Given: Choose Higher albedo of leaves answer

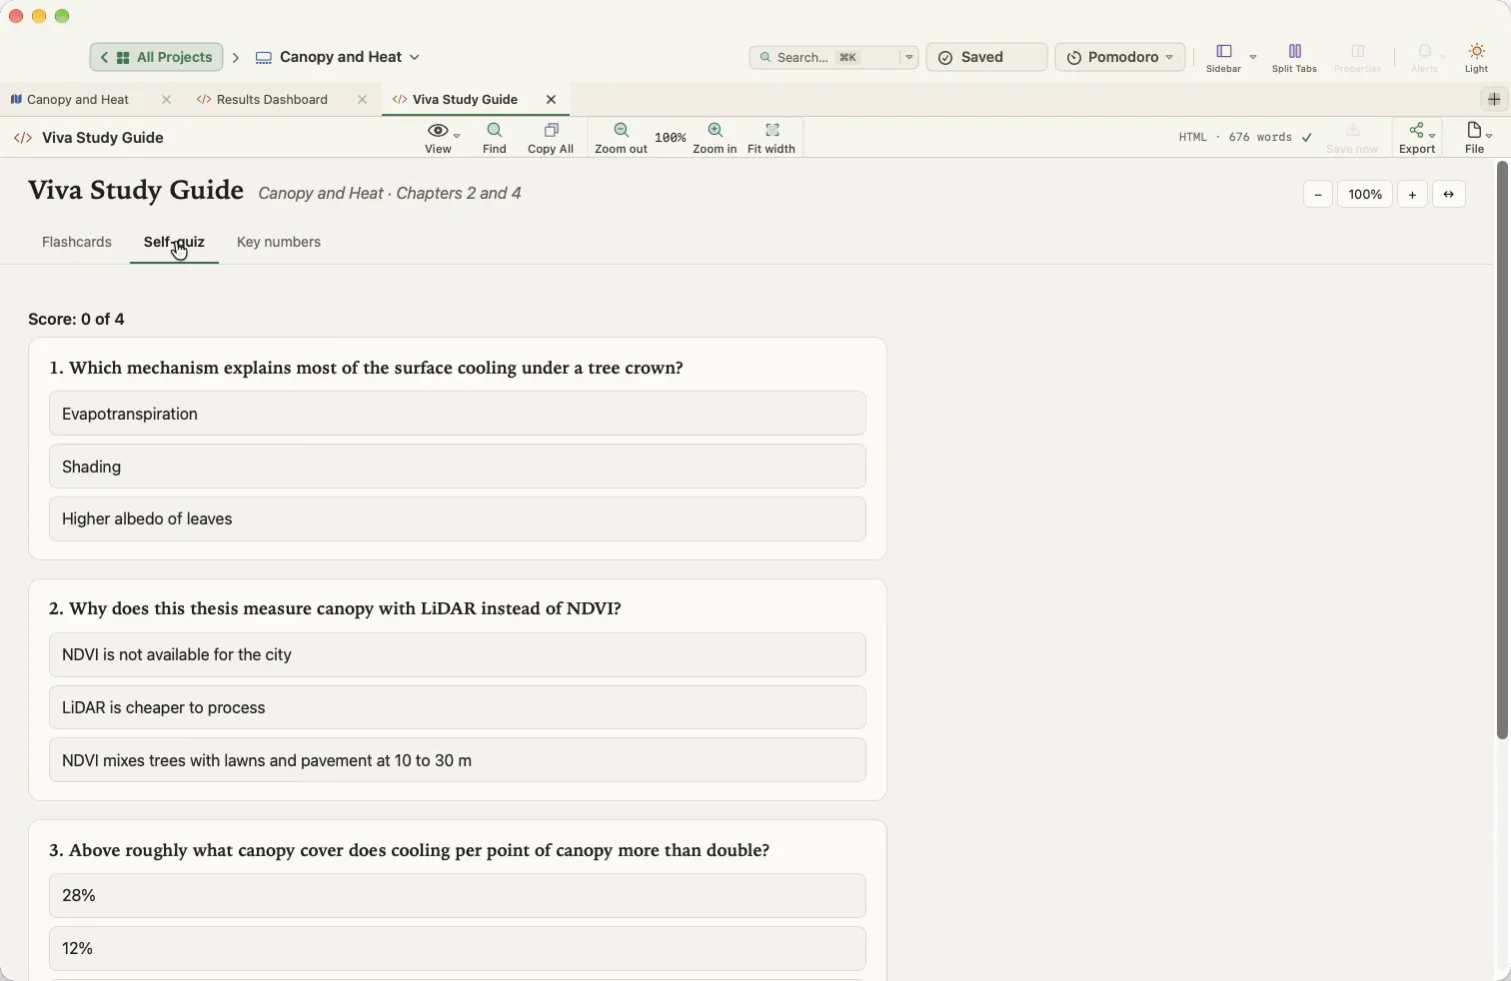Looking at the screenshot, I should (x=458, y=519).
